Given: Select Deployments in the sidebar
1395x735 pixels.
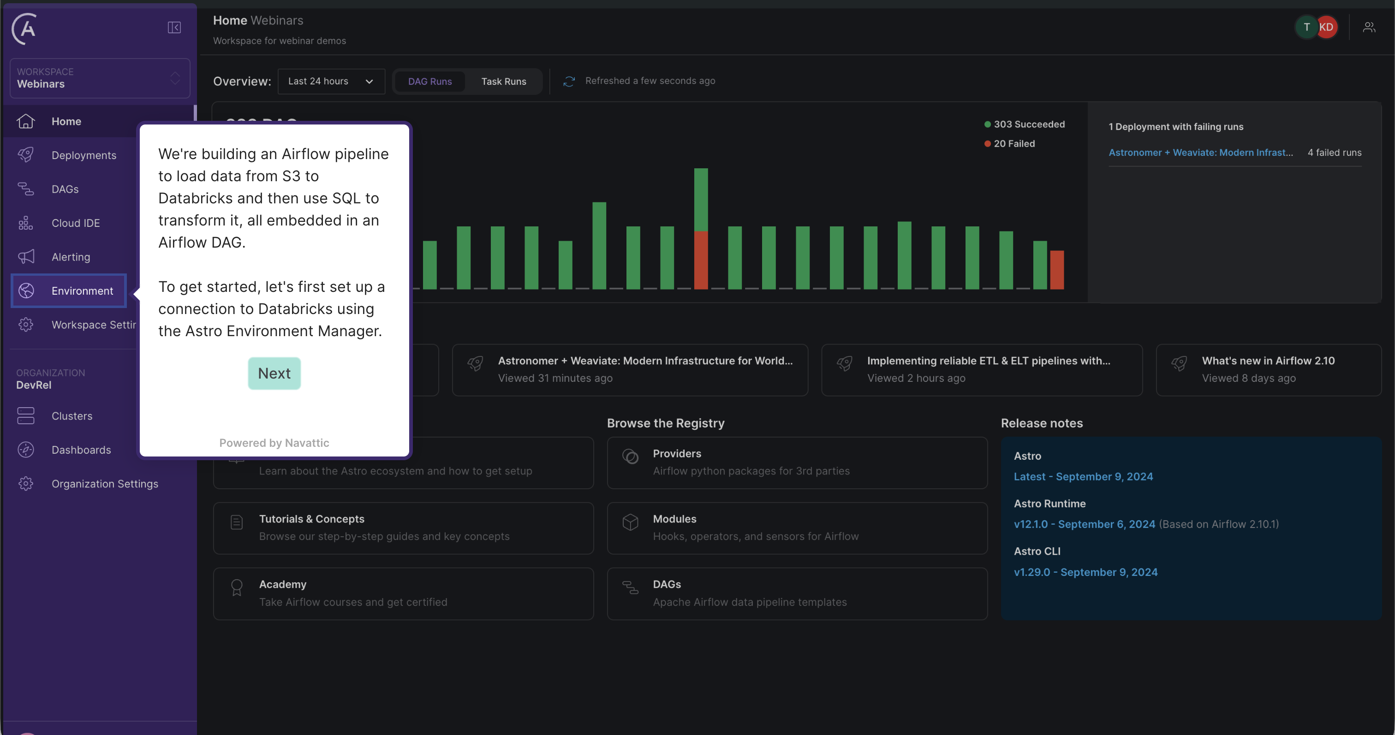Looking at the screenshot, I should coord(25,155).
